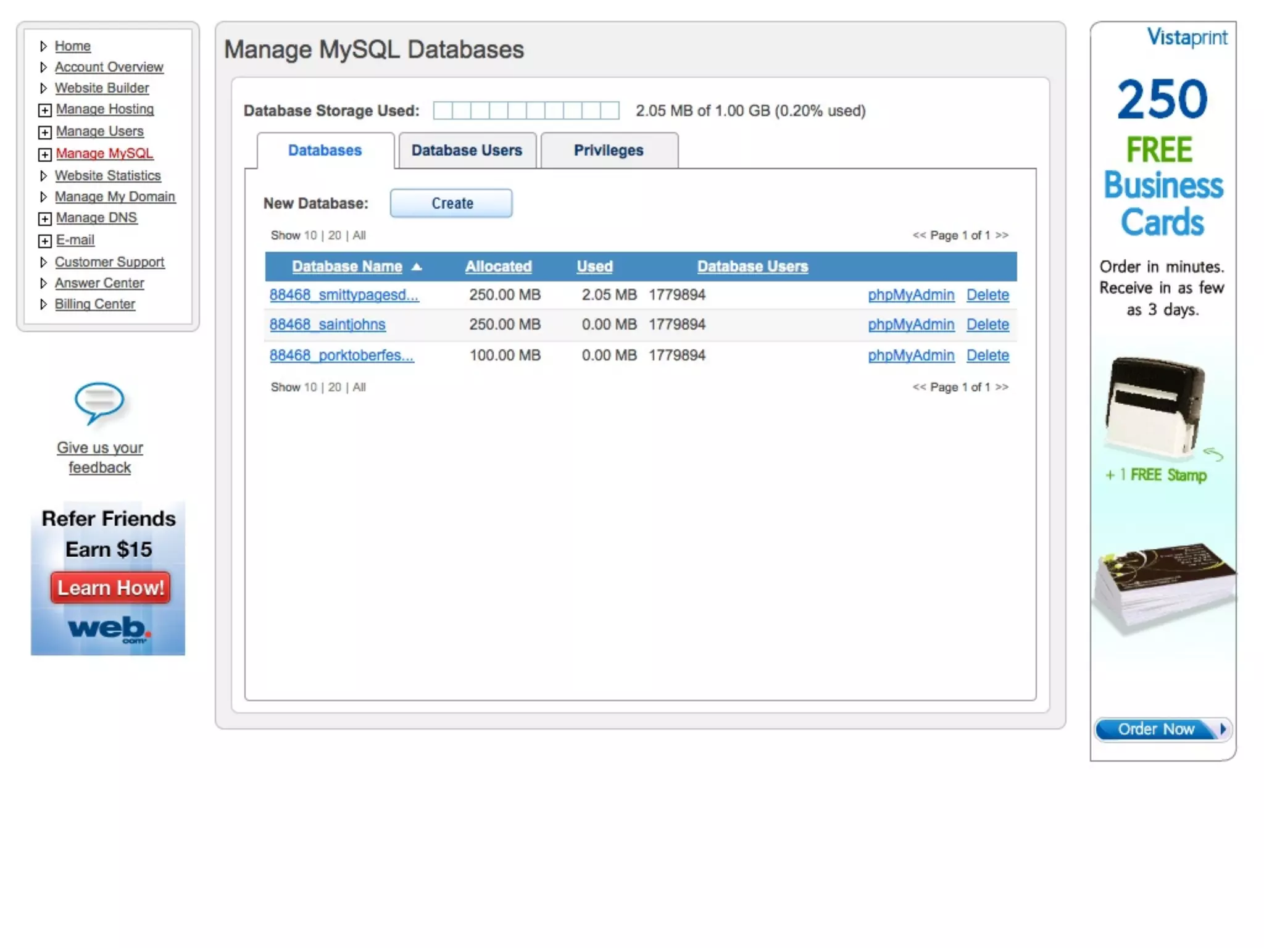Show 20 entries per page in the top pager
Image resolution: width=1264 pixels, height=948 pixels.
tap(335, 236)
